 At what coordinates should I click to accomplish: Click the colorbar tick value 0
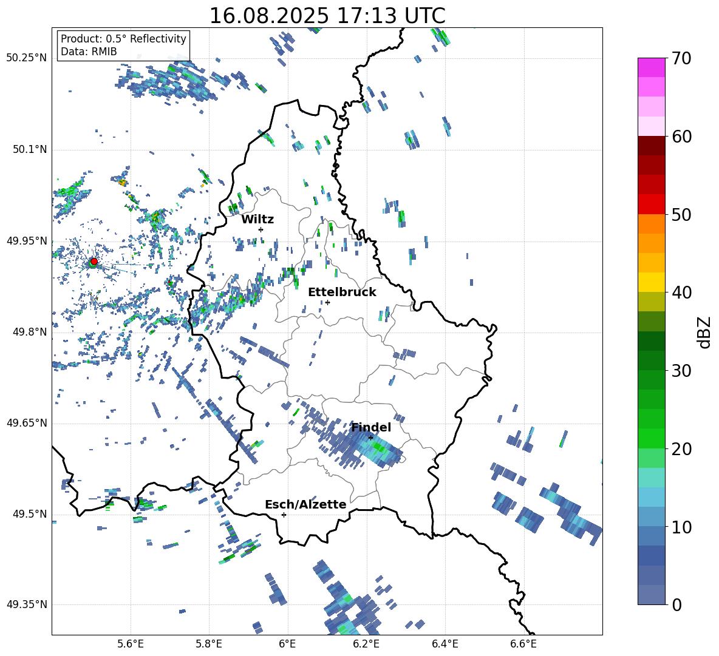click(x=676, y=604)
